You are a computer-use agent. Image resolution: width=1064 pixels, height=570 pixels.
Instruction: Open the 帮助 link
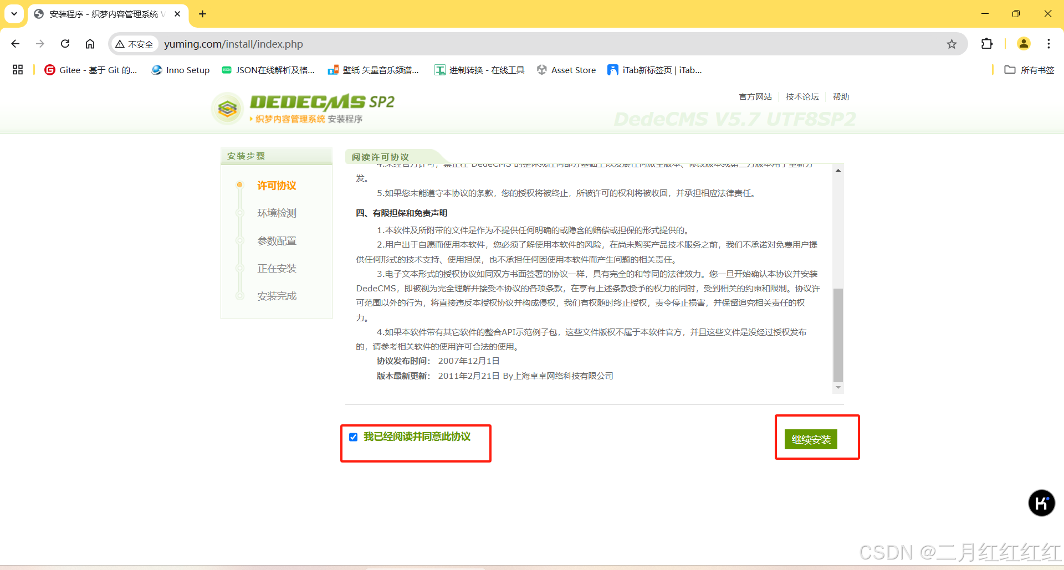tap(841, 96)
